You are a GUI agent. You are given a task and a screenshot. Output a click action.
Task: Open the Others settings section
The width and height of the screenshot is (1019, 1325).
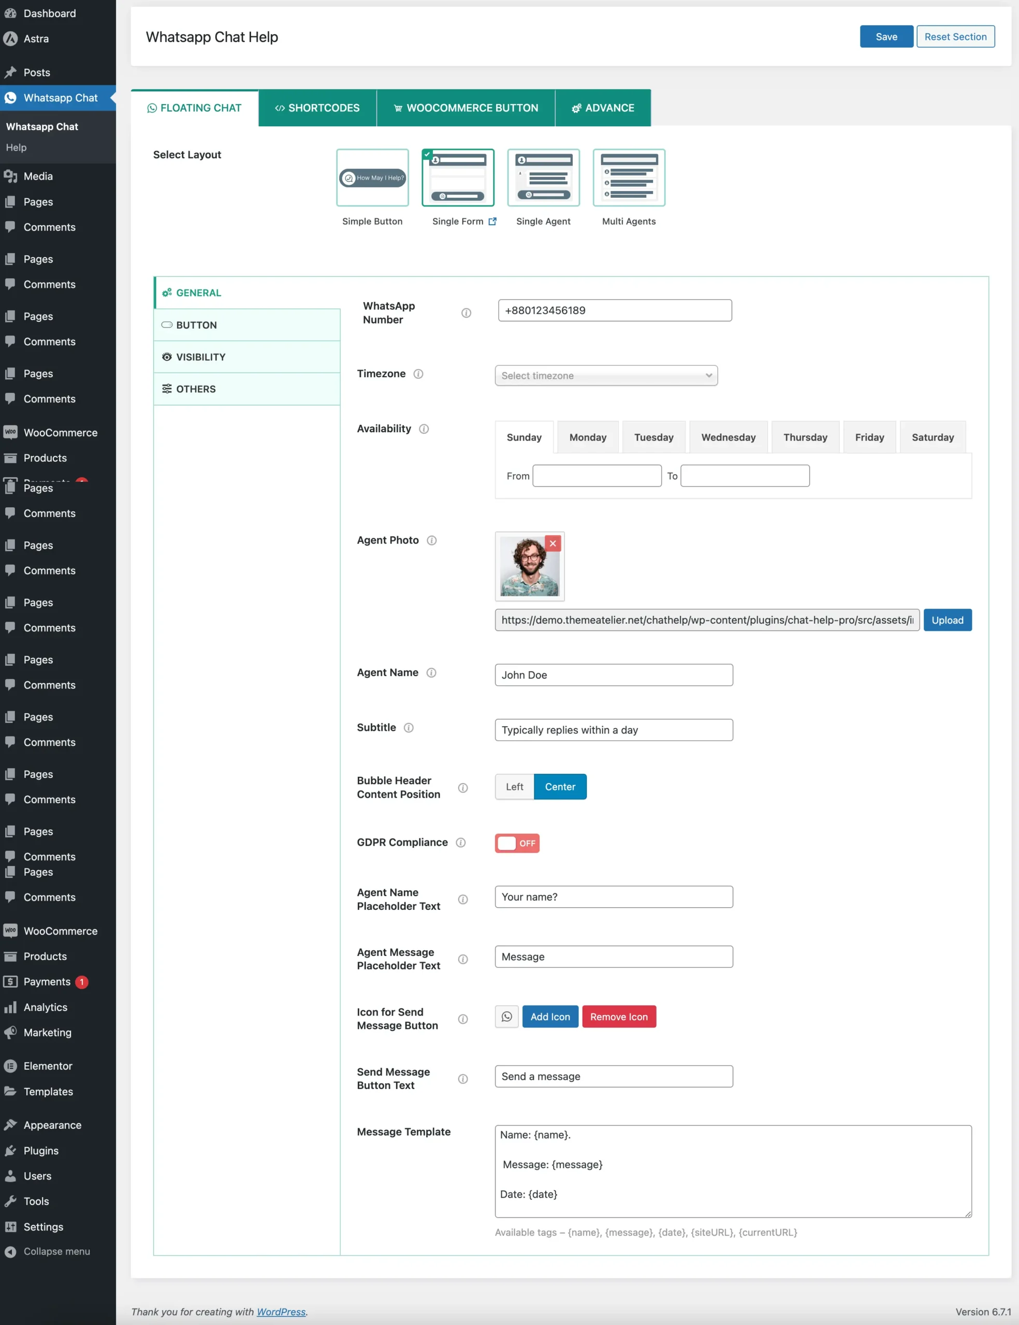point(247,389)
